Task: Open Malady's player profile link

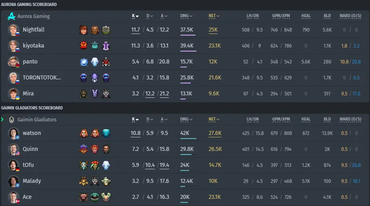Action: (32, 181)
